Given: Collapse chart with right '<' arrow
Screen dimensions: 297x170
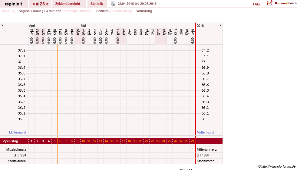Looking at the screenshot, I should [x=220, y=25].
